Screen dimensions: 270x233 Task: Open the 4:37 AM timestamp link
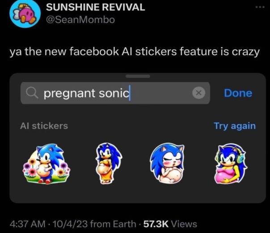pyautogui.click(x=26, y=224)
